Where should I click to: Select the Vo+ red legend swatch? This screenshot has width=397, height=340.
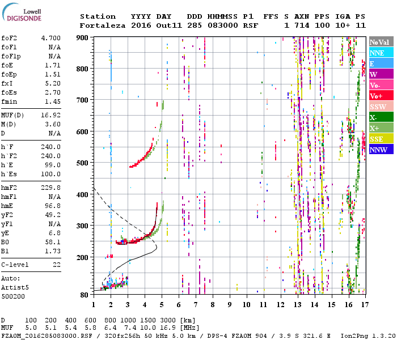coord(381,96)
